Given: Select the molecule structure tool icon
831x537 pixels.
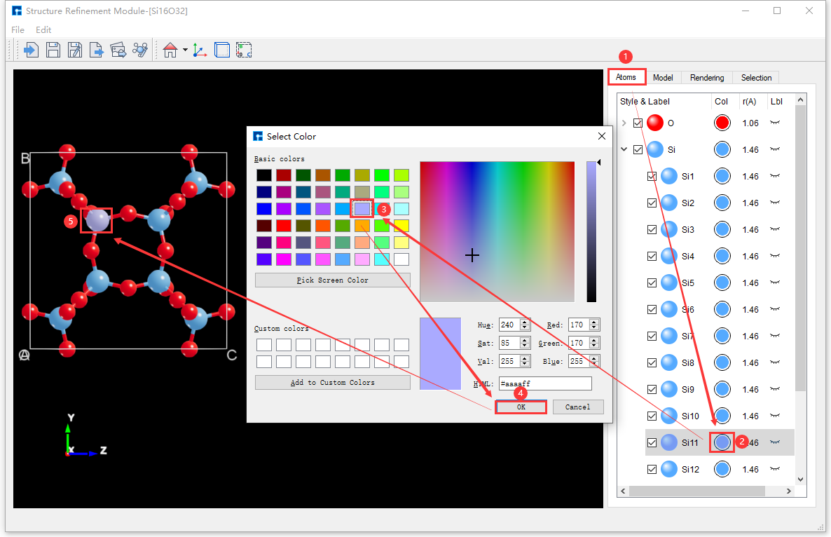Looking at the screenshot, I should pyautogui.click(x=139, y=49).
